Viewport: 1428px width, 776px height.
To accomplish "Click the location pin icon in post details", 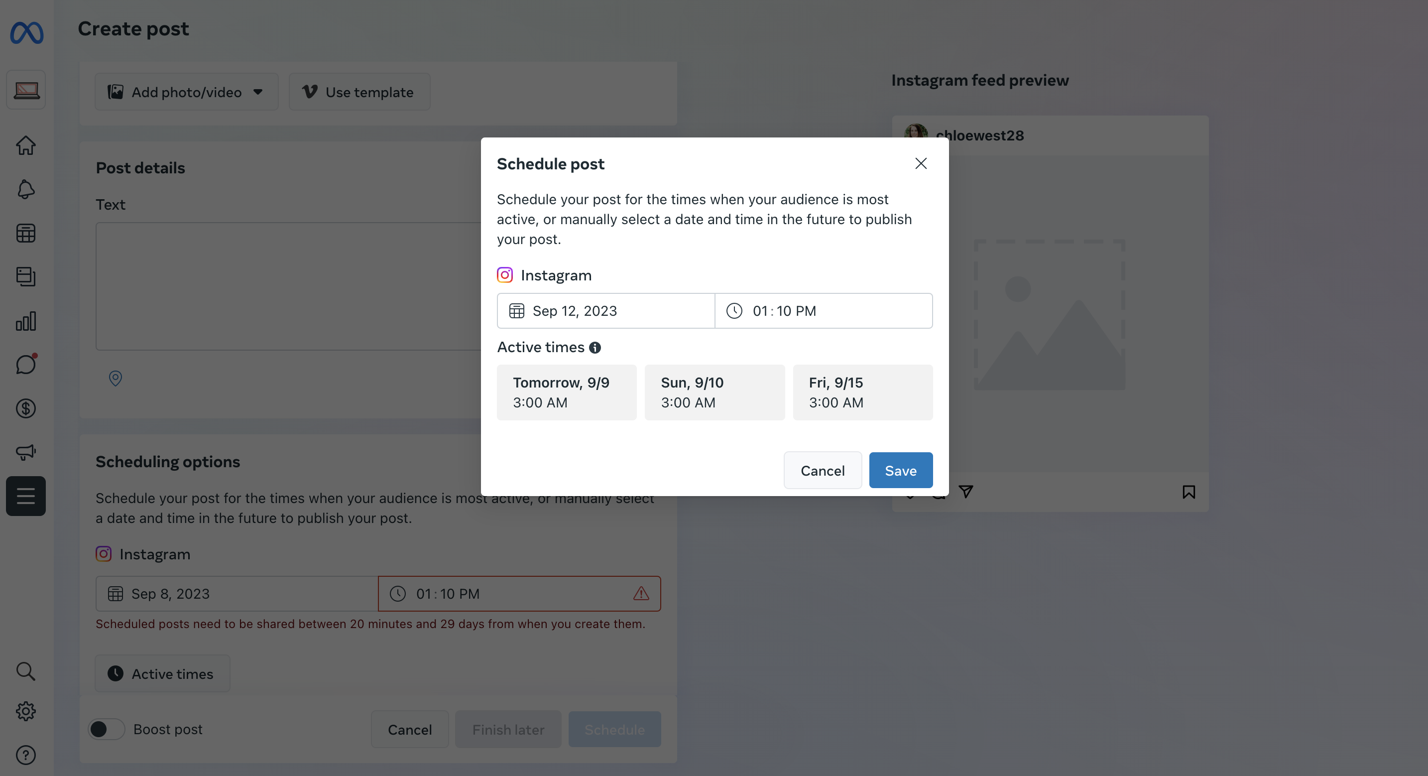I will pyautogui.click(x=116, y=379).
